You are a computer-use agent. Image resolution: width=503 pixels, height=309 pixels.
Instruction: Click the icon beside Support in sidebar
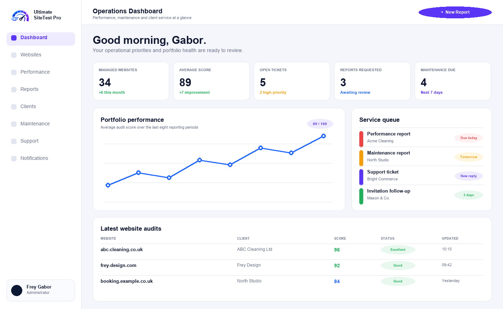(14, 141)
